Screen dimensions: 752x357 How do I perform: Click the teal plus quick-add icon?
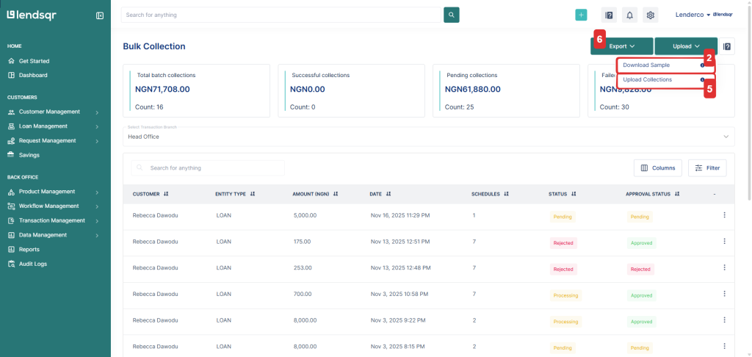point(581,15)
